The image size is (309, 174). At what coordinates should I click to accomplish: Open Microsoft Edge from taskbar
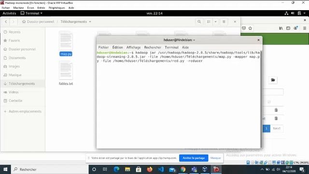pos(116,169)
